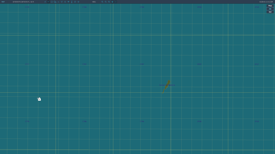
Task: Click the grid label CT86
Action: point(84,121)
